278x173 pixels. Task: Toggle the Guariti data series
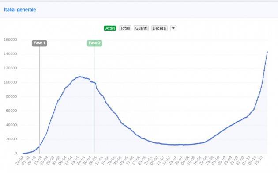pyautogui.click(x=141, y=28)
